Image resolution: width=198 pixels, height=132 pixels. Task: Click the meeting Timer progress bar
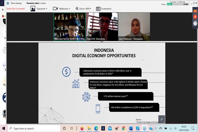pyautogui.click(x=178, y=4)
